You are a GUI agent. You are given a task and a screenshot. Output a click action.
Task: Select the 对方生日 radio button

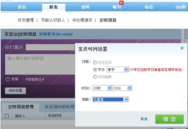coord(95,62)
